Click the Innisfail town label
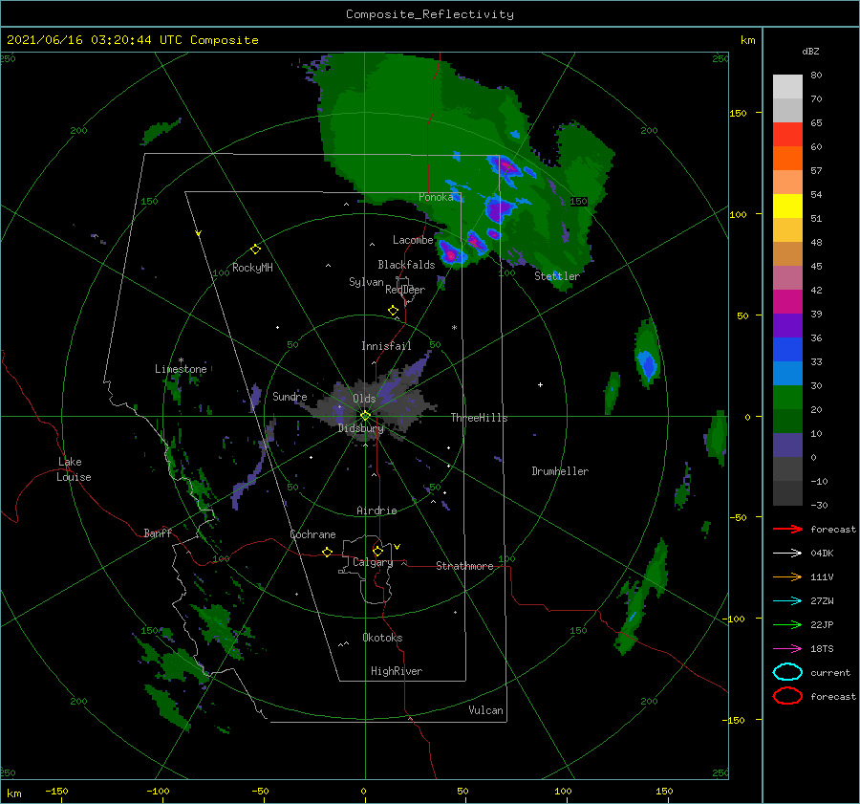The height and width of the screenshot is (804, 860). tap(386, 346)
